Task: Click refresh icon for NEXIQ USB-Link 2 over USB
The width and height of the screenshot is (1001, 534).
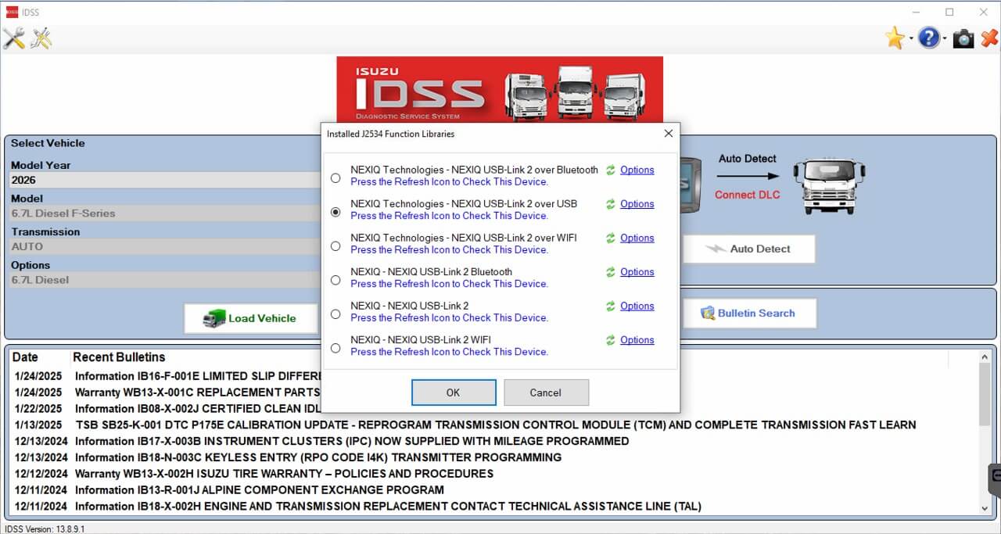Action: click(x=611, y=204)
